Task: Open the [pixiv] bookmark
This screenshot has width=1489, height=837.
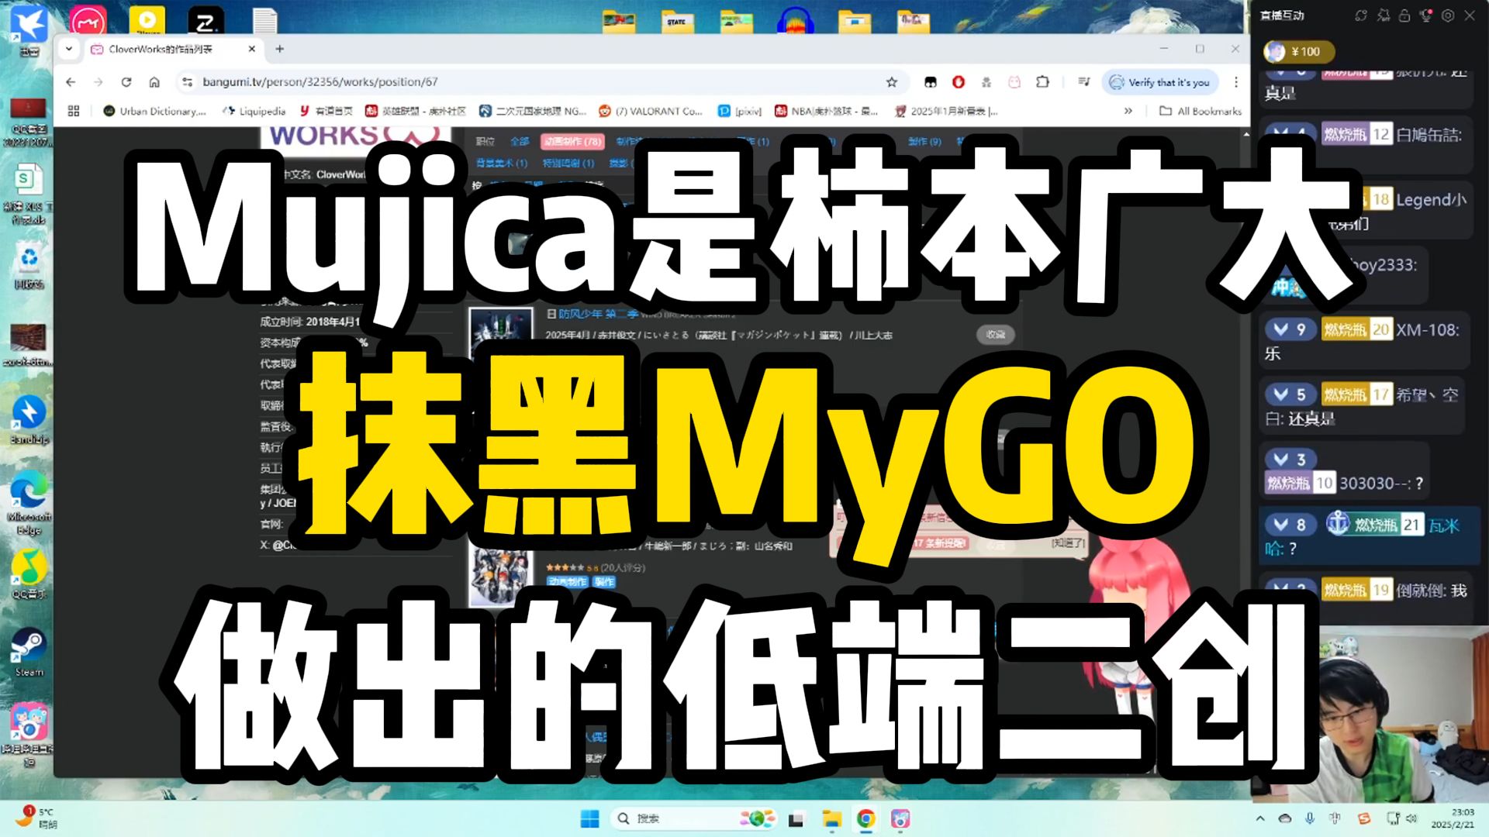Action: (740, 111)
